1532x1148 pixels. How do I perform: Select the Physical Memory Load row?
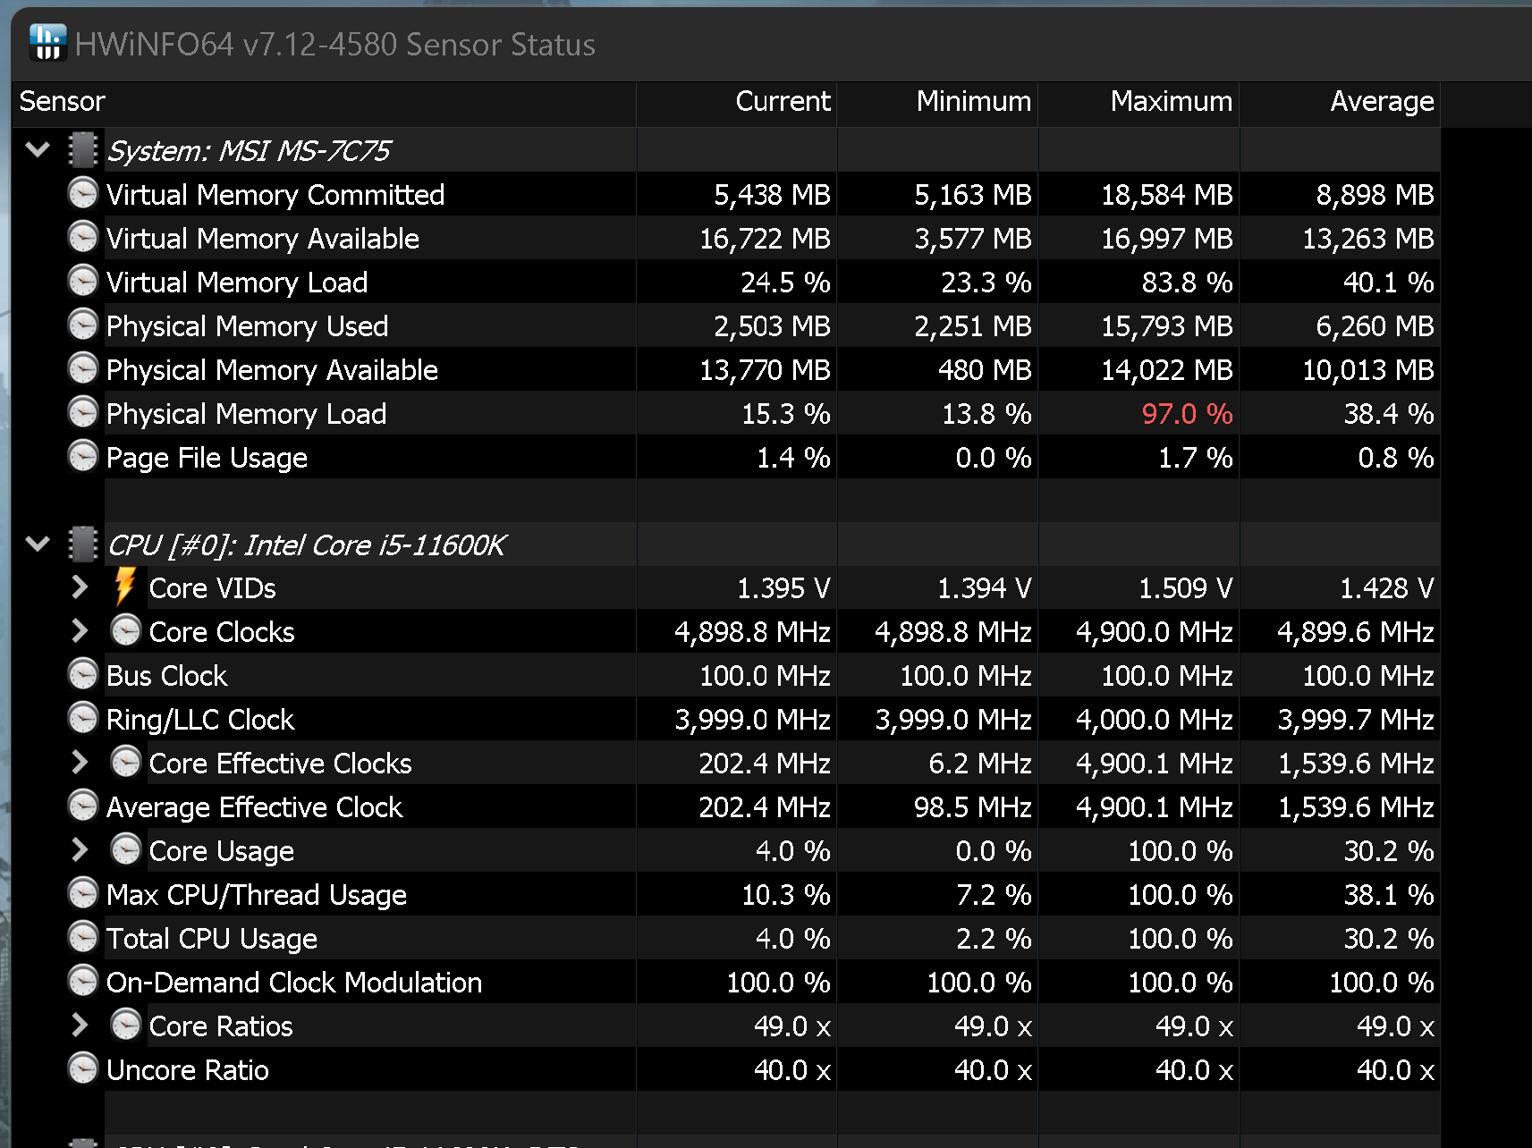click(x=726, y=413)
